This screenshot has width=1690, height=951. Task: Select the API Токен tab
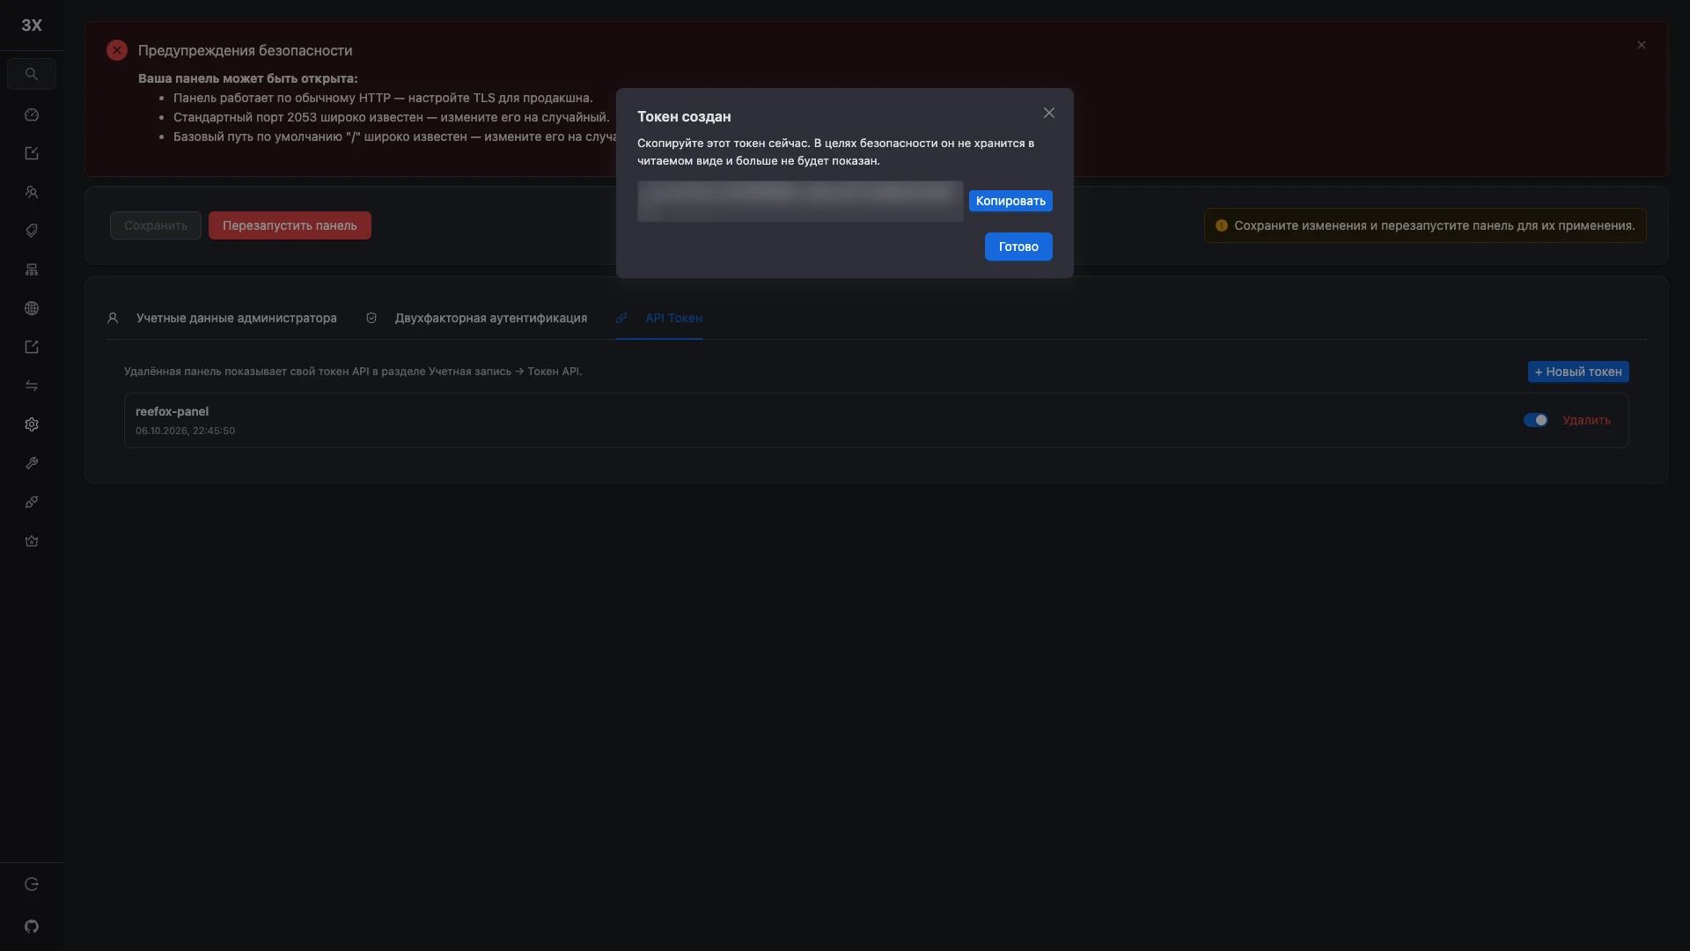(659, 318)
